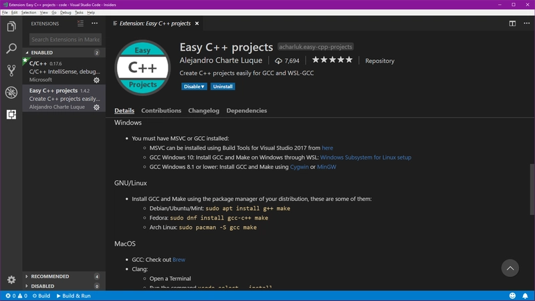Open the Source Control view

[x=11, y=71]
